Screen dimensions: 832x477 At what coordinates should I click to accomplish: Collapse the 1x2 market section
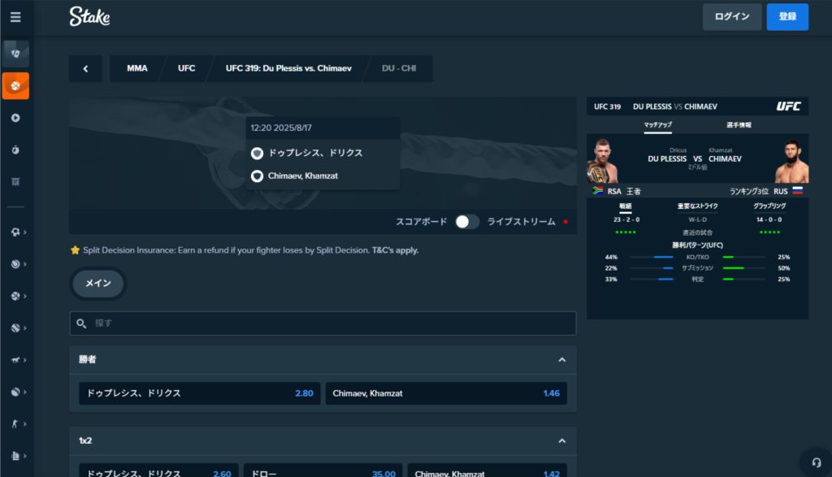(x=562, y=441)
